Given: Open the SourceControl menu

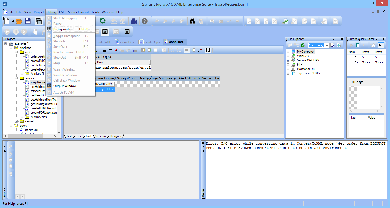Looking at the screenshot, I should point(78,12).
